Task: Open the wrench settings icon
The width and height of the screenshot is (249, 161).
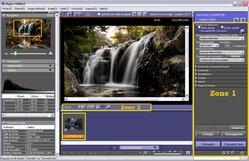Action: tap(236, 20)
